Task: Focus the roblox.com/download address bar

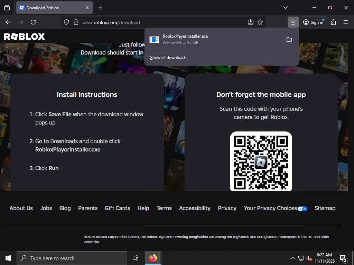Action: coord(163,22)
